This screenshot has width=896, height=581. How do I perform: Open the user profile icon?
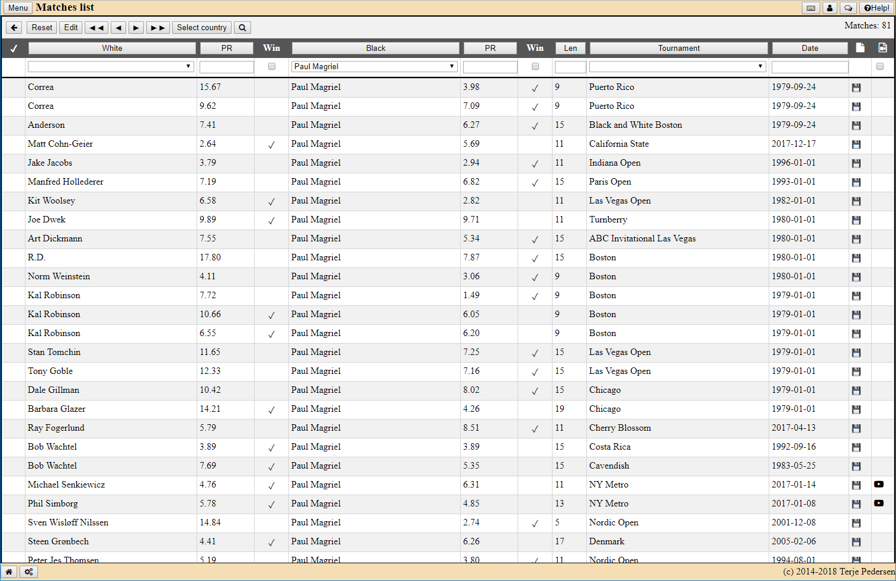[x=830, y=8]
